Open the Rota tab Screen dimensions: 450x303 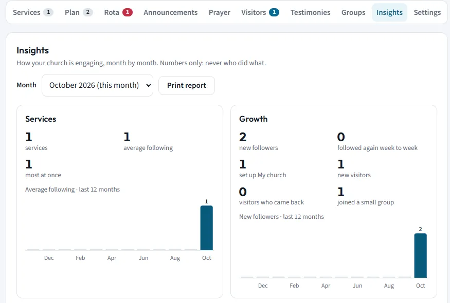click(118, 12)
